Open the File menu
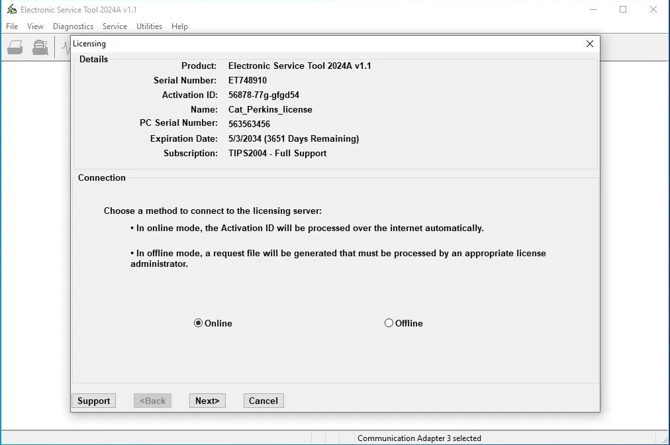The width and height of the screenshot is (670, 445). pos(12,26)
